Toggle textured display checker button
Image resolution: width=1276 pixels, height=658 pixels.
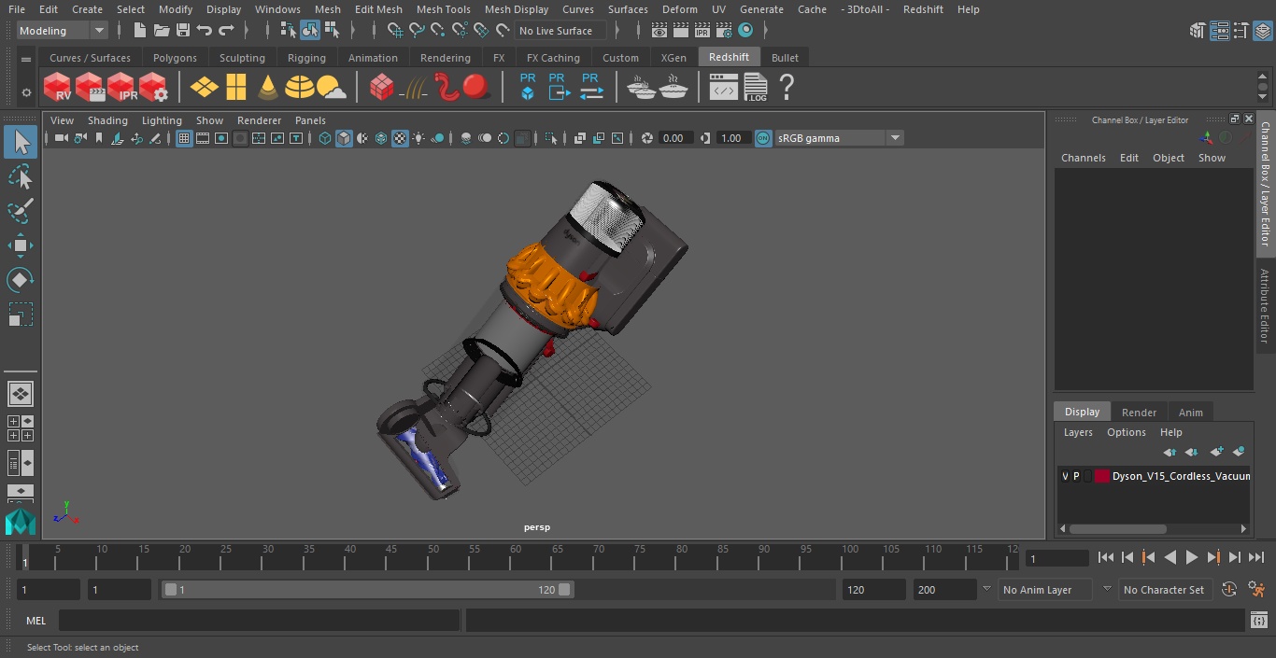[400, 138]
